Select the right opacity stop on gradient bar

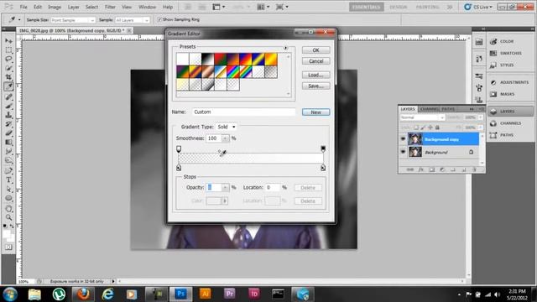[x=323, y=149]
